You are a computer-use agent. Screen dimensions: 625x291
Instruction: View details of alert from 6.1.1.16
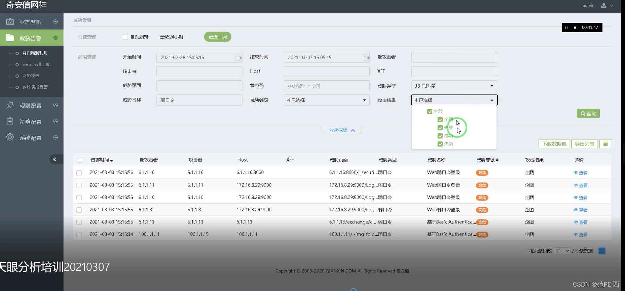tap(581, 173)
